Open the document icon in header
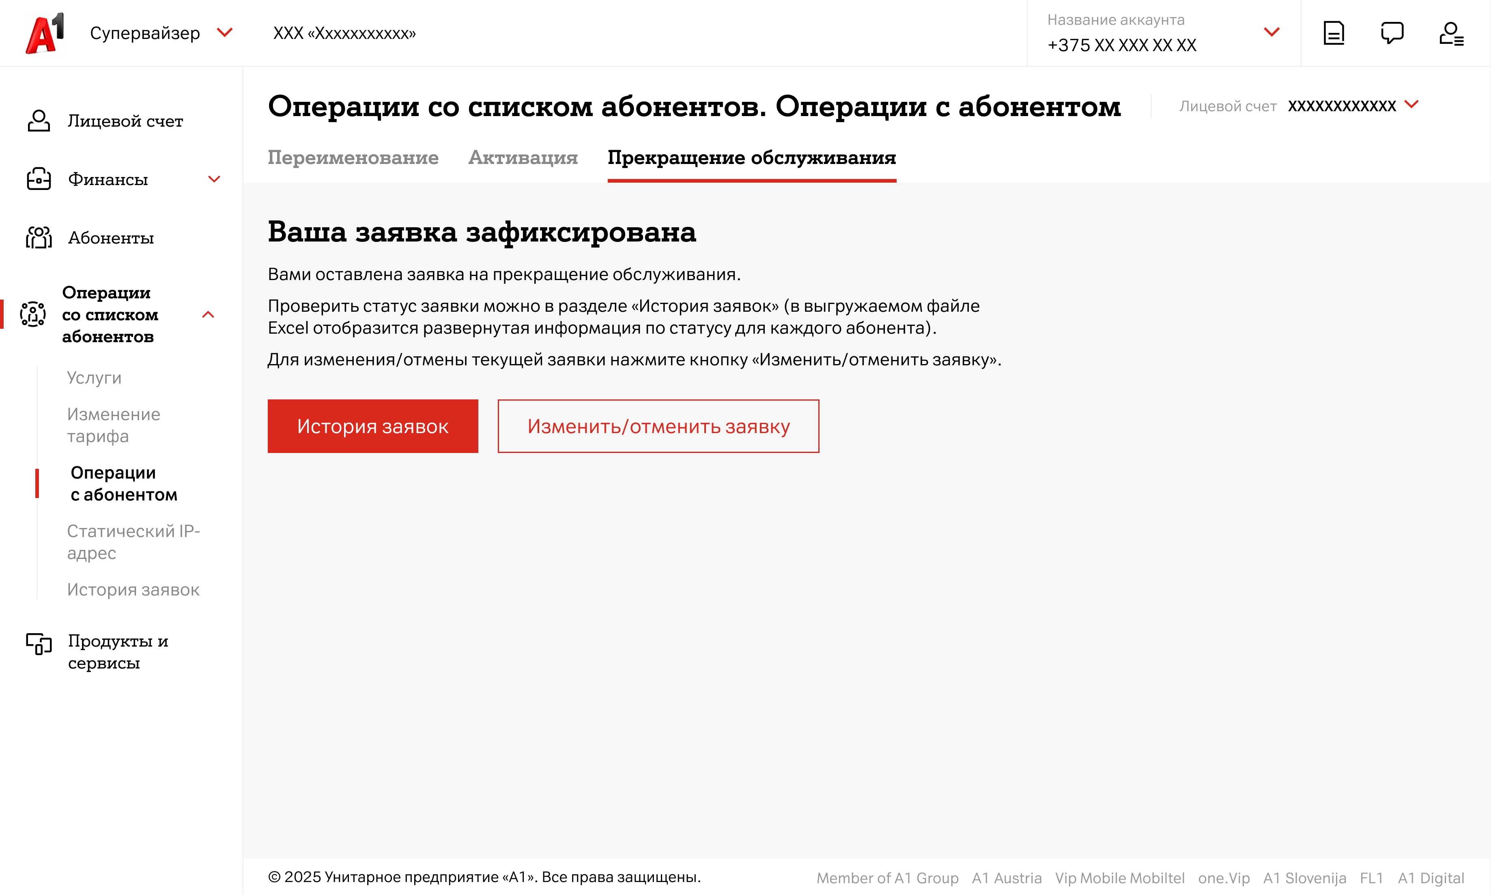The height and width of the screenshot is (895, 1491). tap(1333, 33)
